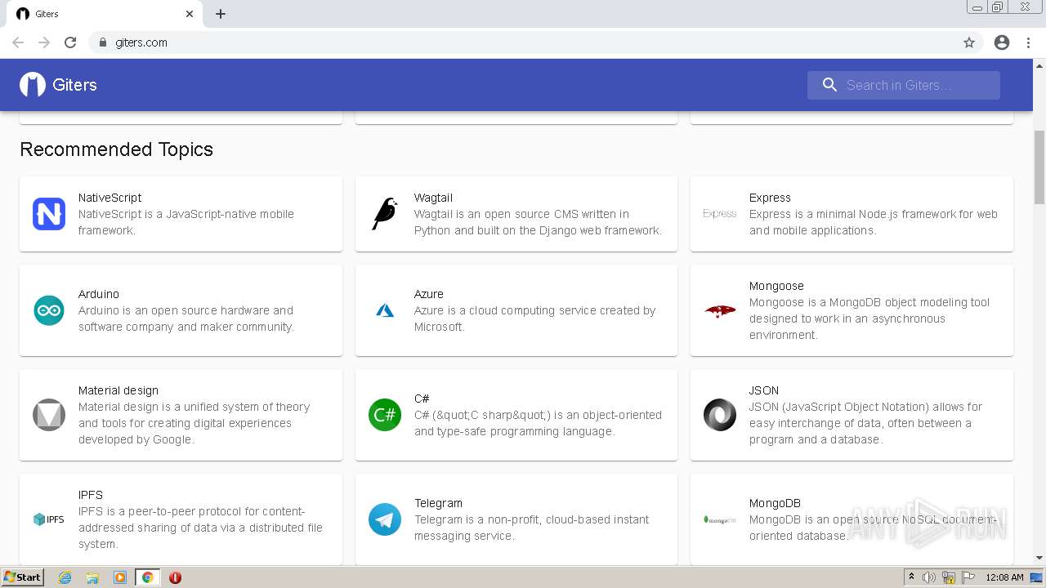
Task: Click the Giters logo in header
Action: tap(33, 84)
